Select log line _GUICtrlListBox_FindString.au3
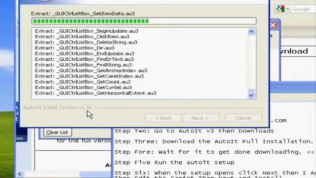This screenshot has height=178, width=316. (83, 65)
